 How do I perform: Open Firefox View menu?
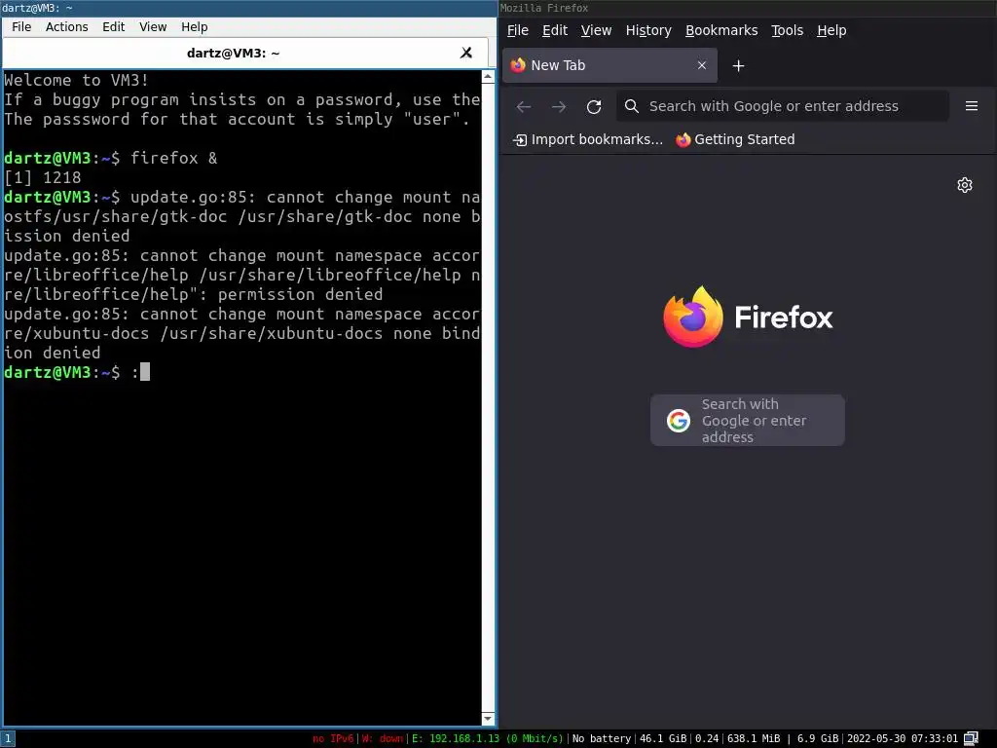point(596,30)
